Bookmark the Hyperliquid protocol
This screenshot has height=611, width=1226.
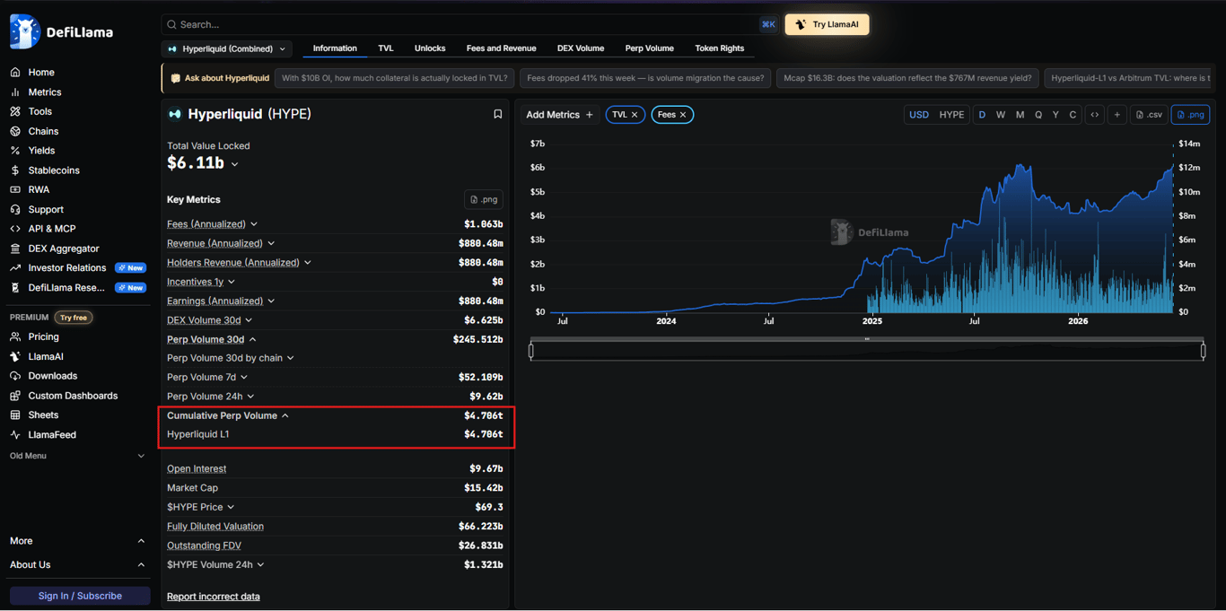pyautogui.click(x=497, y=115)
